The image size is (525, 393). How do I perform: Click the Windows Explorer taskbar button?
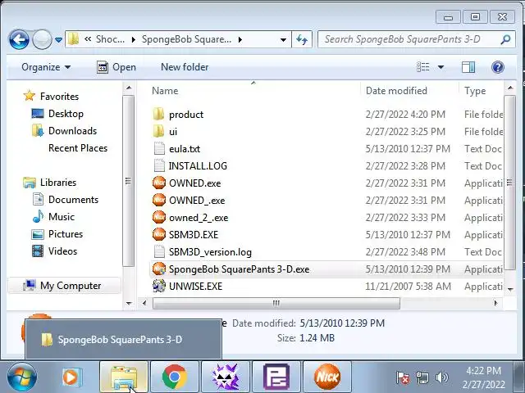124,377
